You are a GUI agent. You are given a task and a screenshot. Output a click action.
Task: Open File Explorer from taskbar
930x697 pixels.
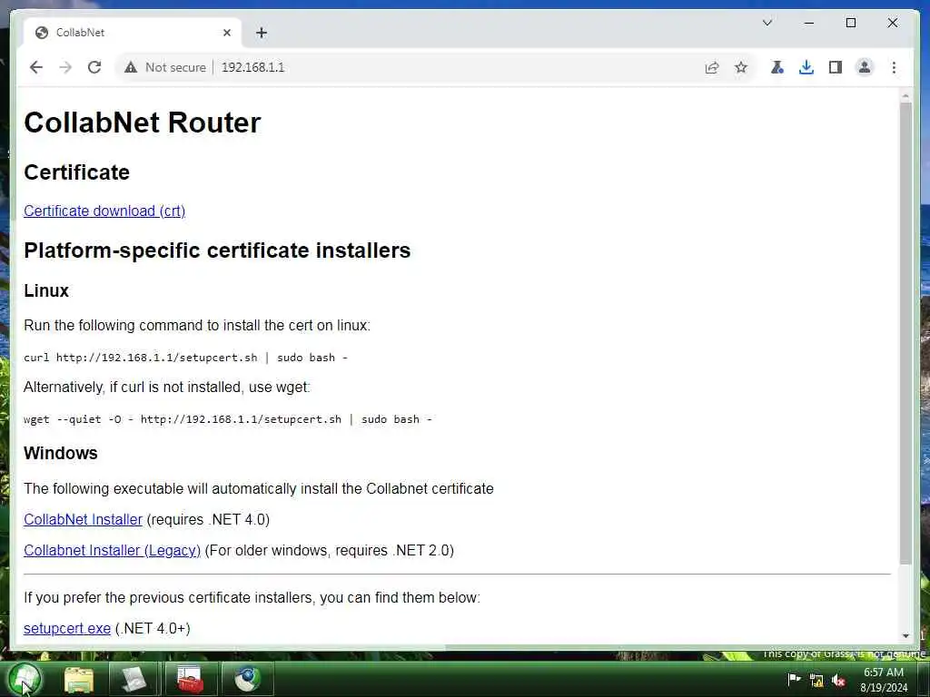pyautogui.click(x=79, y=679)
